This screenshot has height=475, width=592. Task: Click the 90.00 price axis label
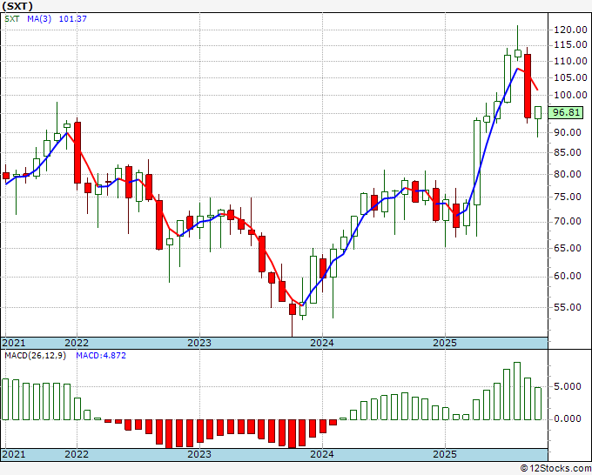click(567, 132)
